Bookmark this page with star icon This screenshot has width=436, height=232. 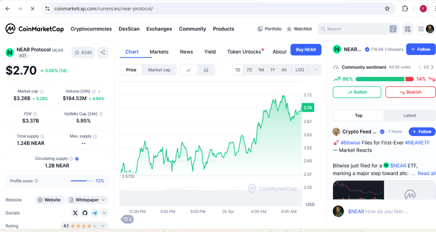[x=387, y=9]
